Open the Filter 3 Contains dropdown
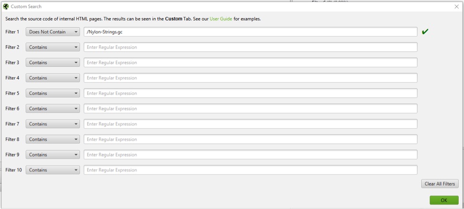This screenshot has width=464, height=209. (52, 63)
